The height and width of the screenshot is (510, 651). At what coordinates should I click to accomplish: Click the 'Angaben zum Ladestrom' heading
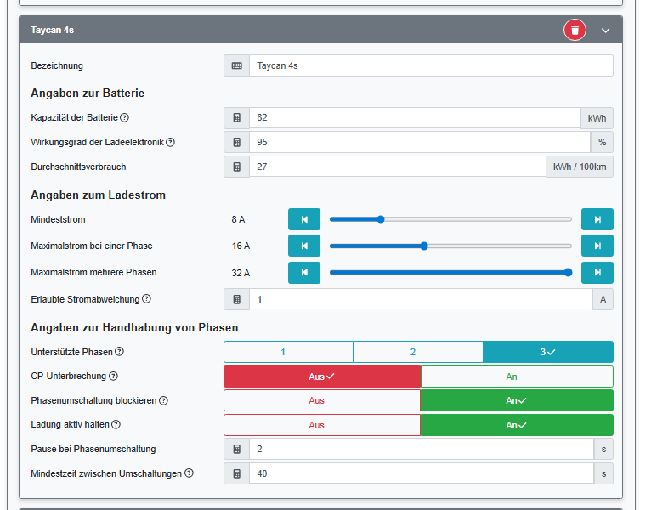point(98,195)
